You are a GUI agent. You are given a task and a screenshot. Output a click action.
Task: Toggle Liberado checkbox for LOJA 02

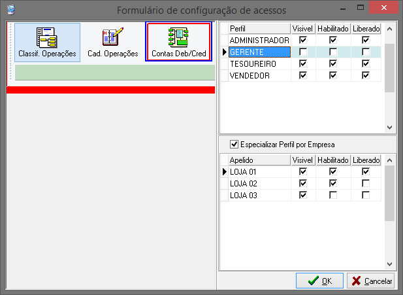point(365,183)
